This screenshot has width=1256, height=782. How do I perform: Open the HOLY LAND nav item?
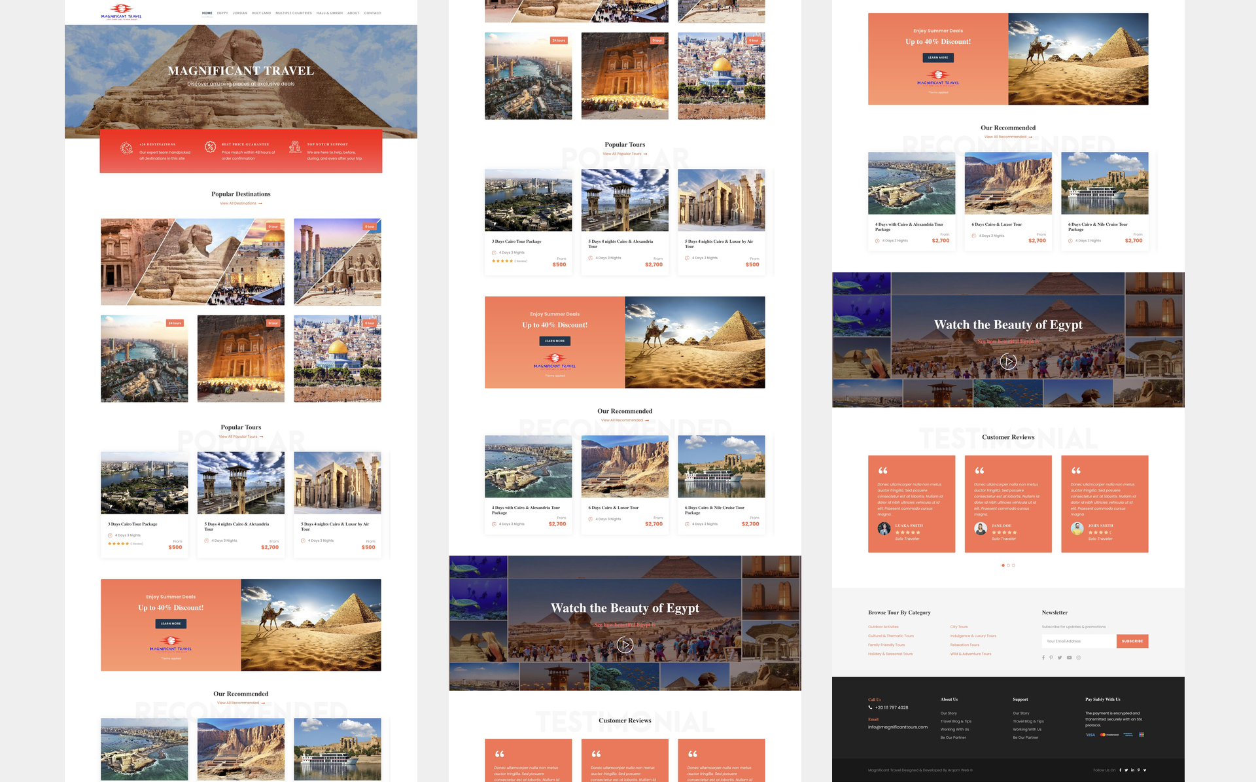pos(261,13)
